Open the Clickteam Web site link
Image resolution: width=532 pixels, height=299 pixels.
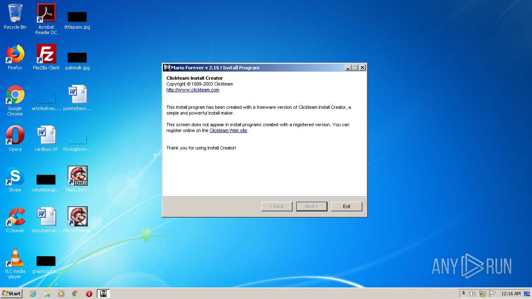(x=228, y=130)
